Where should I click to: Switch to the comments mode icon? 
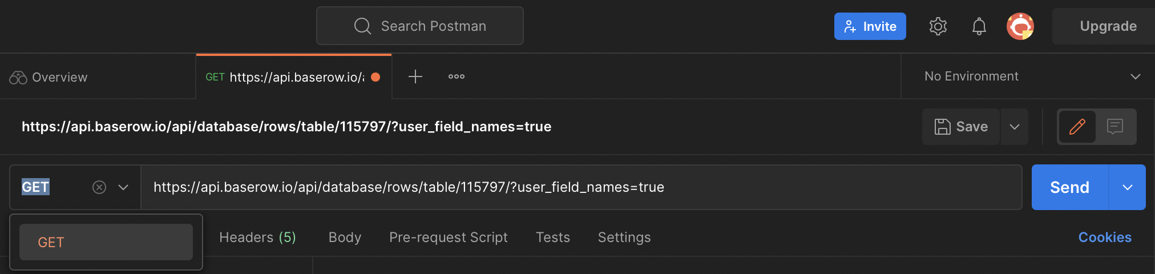click(x=1114, y=126)
